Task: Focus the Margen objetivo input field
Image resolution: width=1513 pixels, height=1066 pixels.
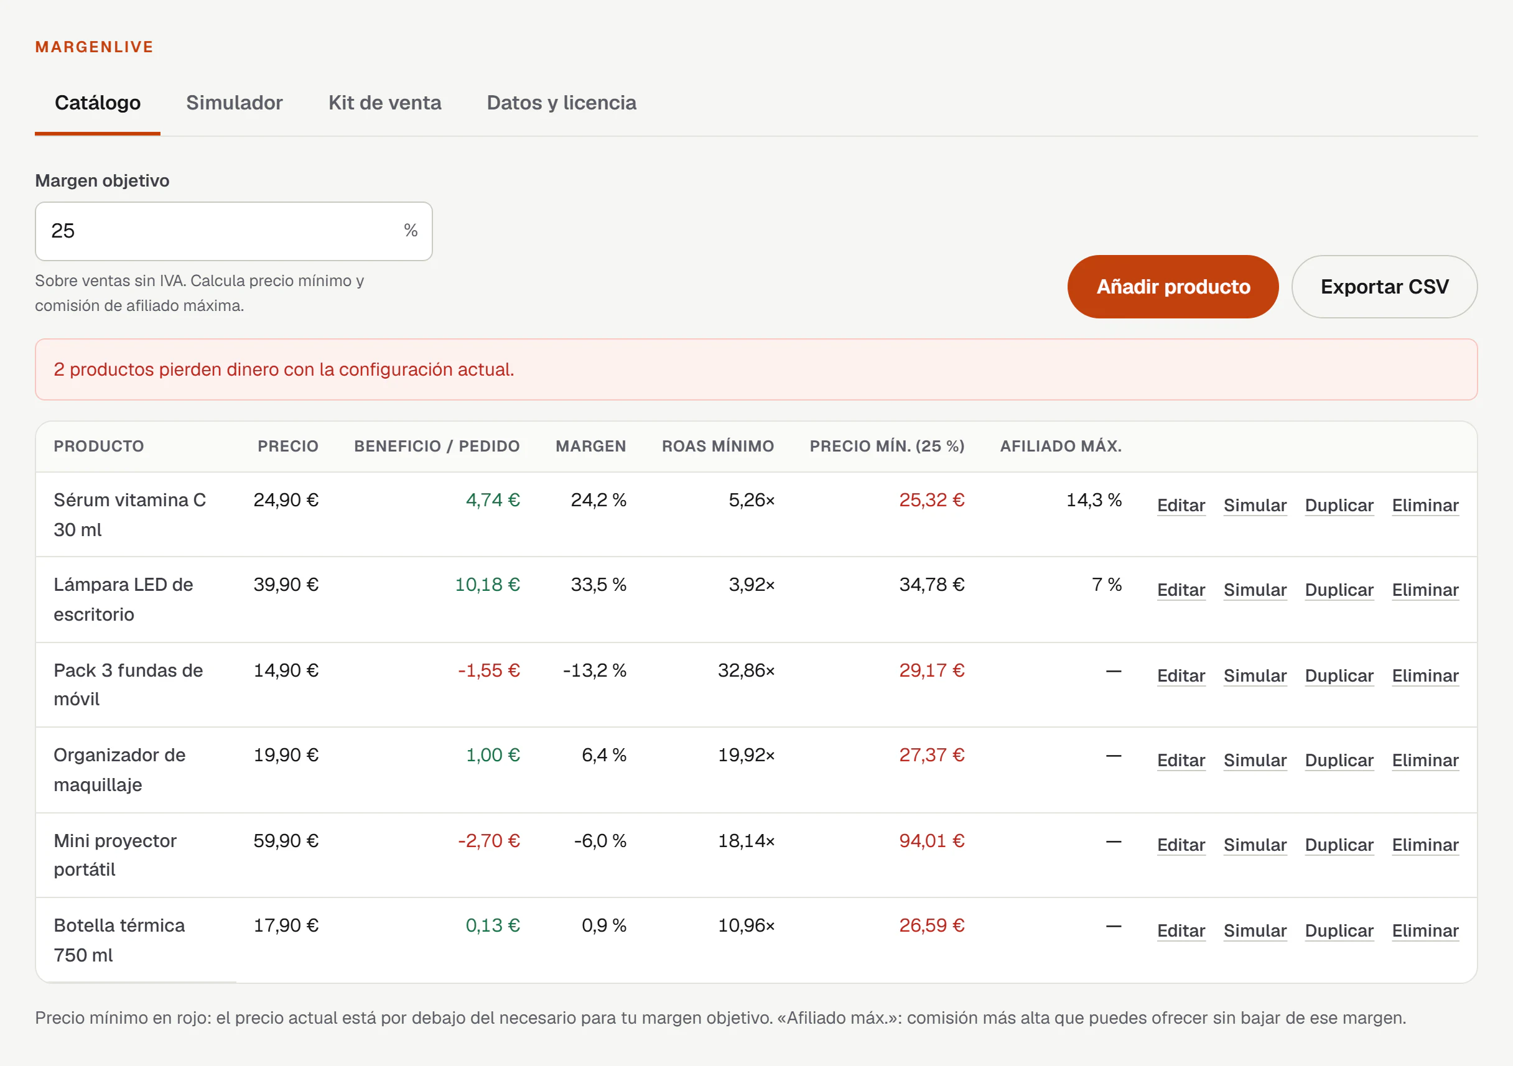Action: click(233, 231)
